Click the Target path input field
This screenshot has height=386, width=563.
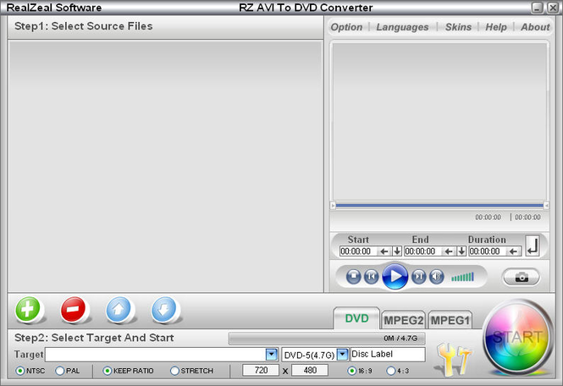[x=156, y=355]
